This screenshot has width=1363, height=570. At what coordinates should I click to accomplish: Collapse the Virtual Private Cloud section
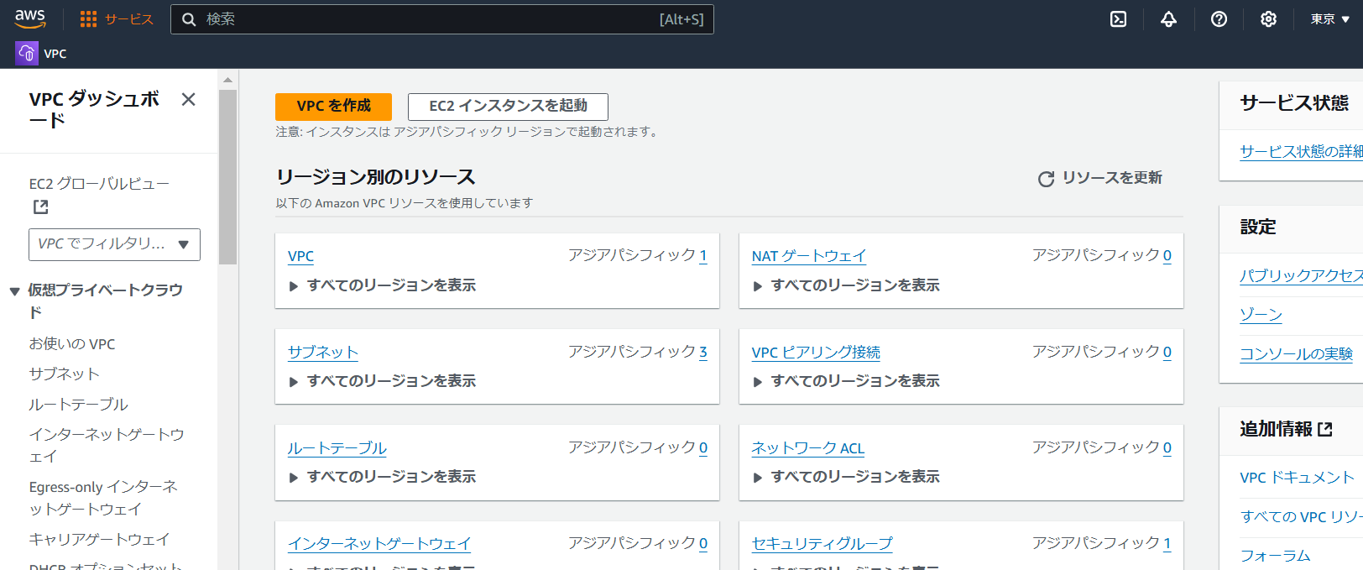(x=14, y=291)
